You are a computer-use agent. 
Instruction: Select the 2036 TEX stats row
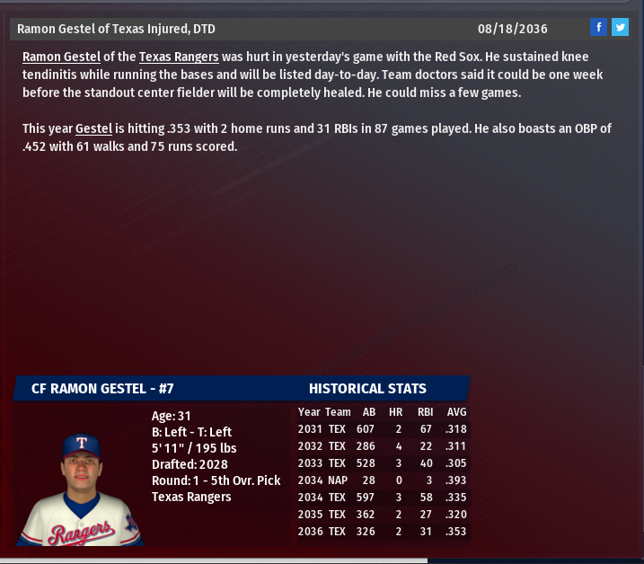click(x=383, y=532)
